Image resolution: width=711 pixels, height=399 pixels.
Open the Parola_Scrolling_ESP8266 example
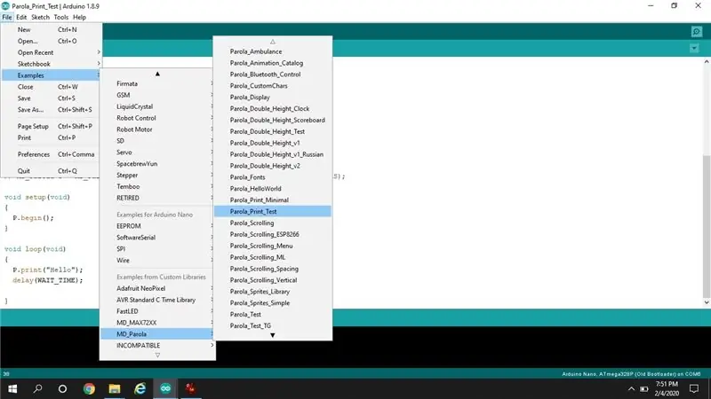coord(273,234)
